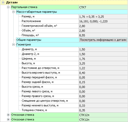Expand the Откосная стенка СТК12п node

(8, 120)
